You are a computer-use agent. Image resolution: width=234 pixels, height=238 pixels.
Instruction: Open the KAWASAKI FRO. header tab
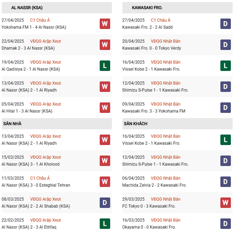[147, 8]
